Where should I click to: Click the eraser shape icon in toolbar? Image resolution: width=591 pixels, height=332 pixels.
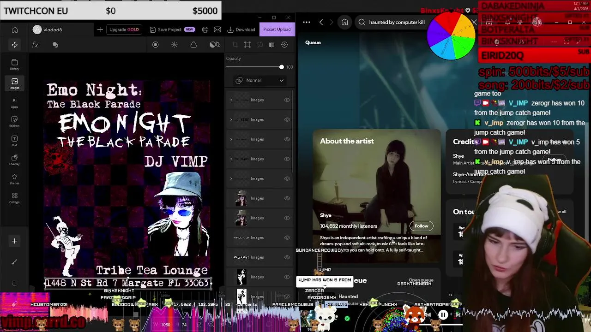tap(193, 45)
